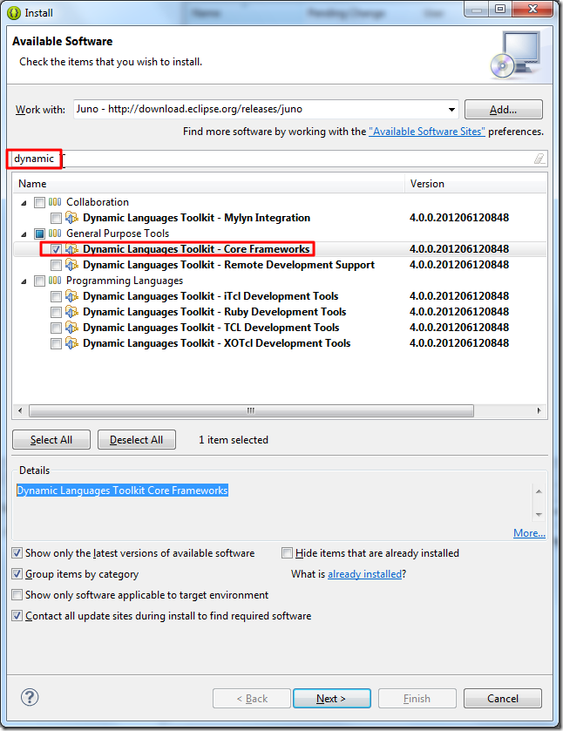Check Remote Development Support checkbox

(x=56, y=265)
